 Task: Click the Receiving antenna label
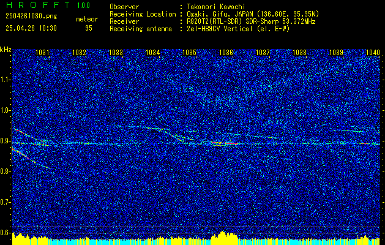tap(141, 29)
